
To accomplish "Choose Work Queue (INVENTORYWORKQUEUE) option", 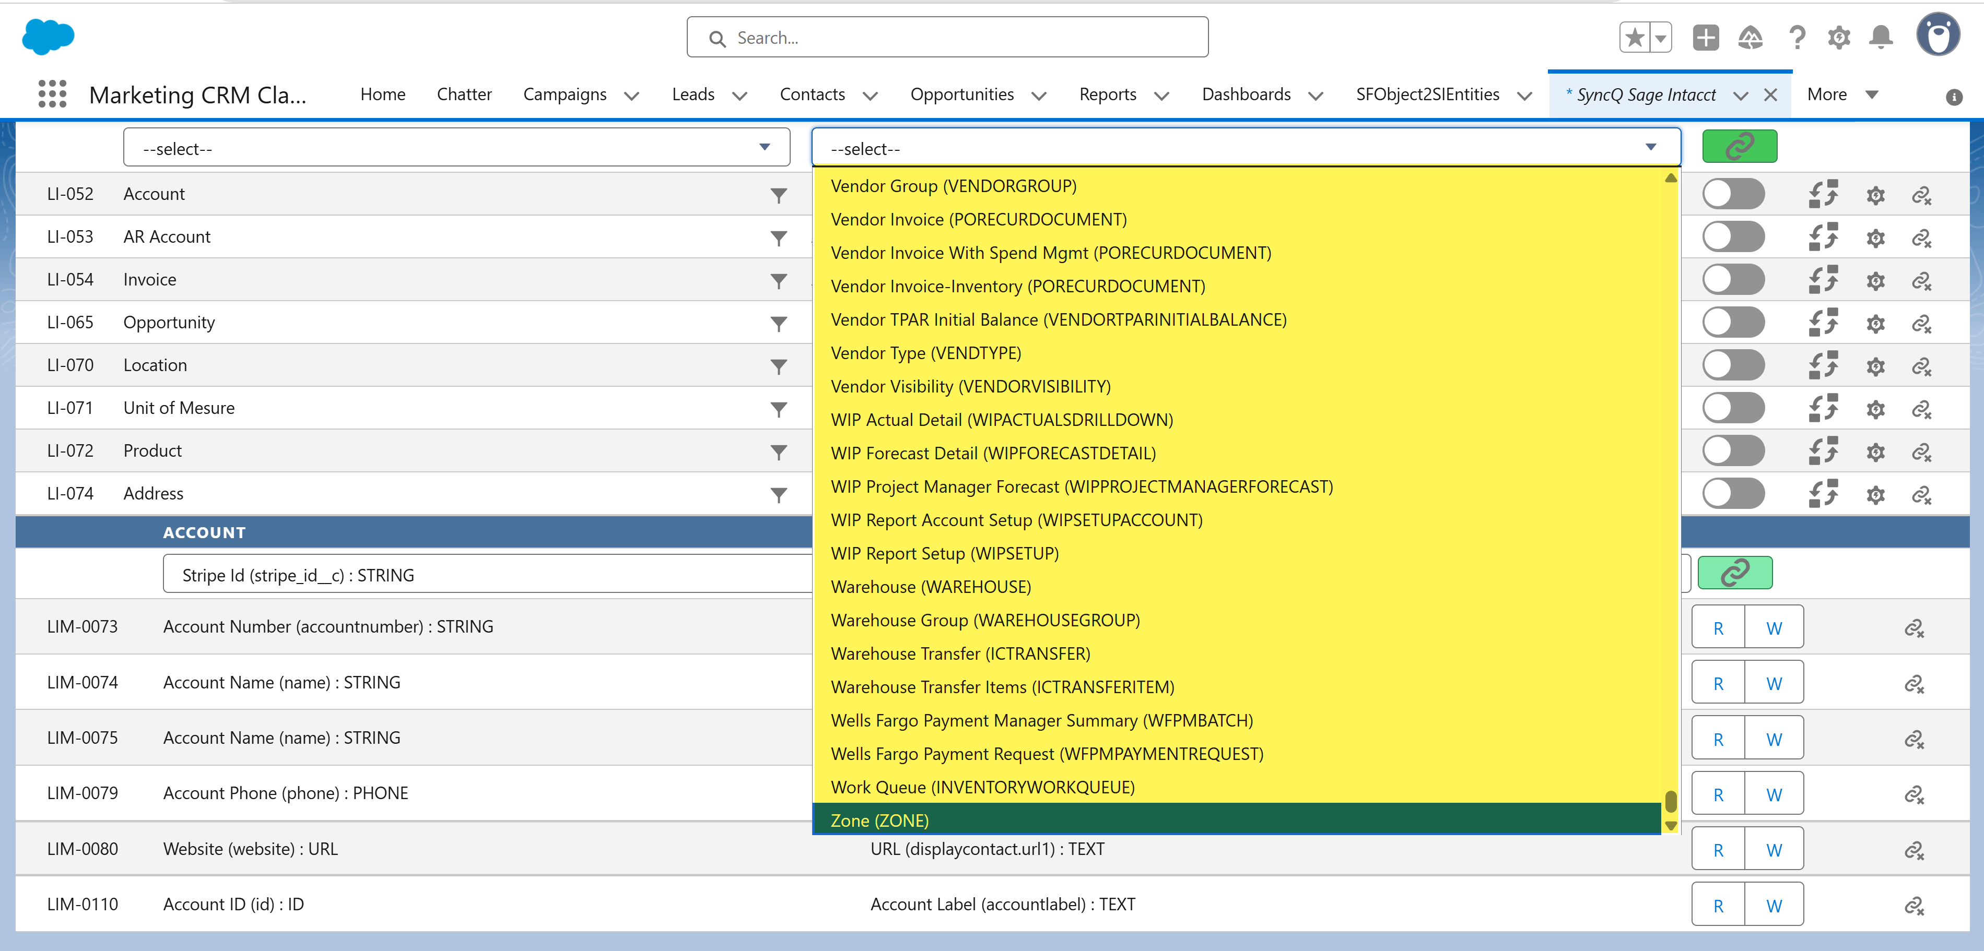I will (x=1236, y=787).
